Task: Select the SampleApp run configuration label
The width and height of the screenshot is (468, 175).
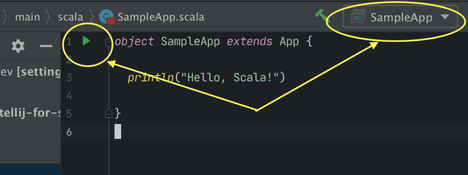Action: tap(401, 18)
